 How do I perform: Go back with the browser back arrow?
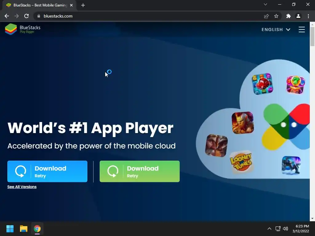tap(7, 16)
